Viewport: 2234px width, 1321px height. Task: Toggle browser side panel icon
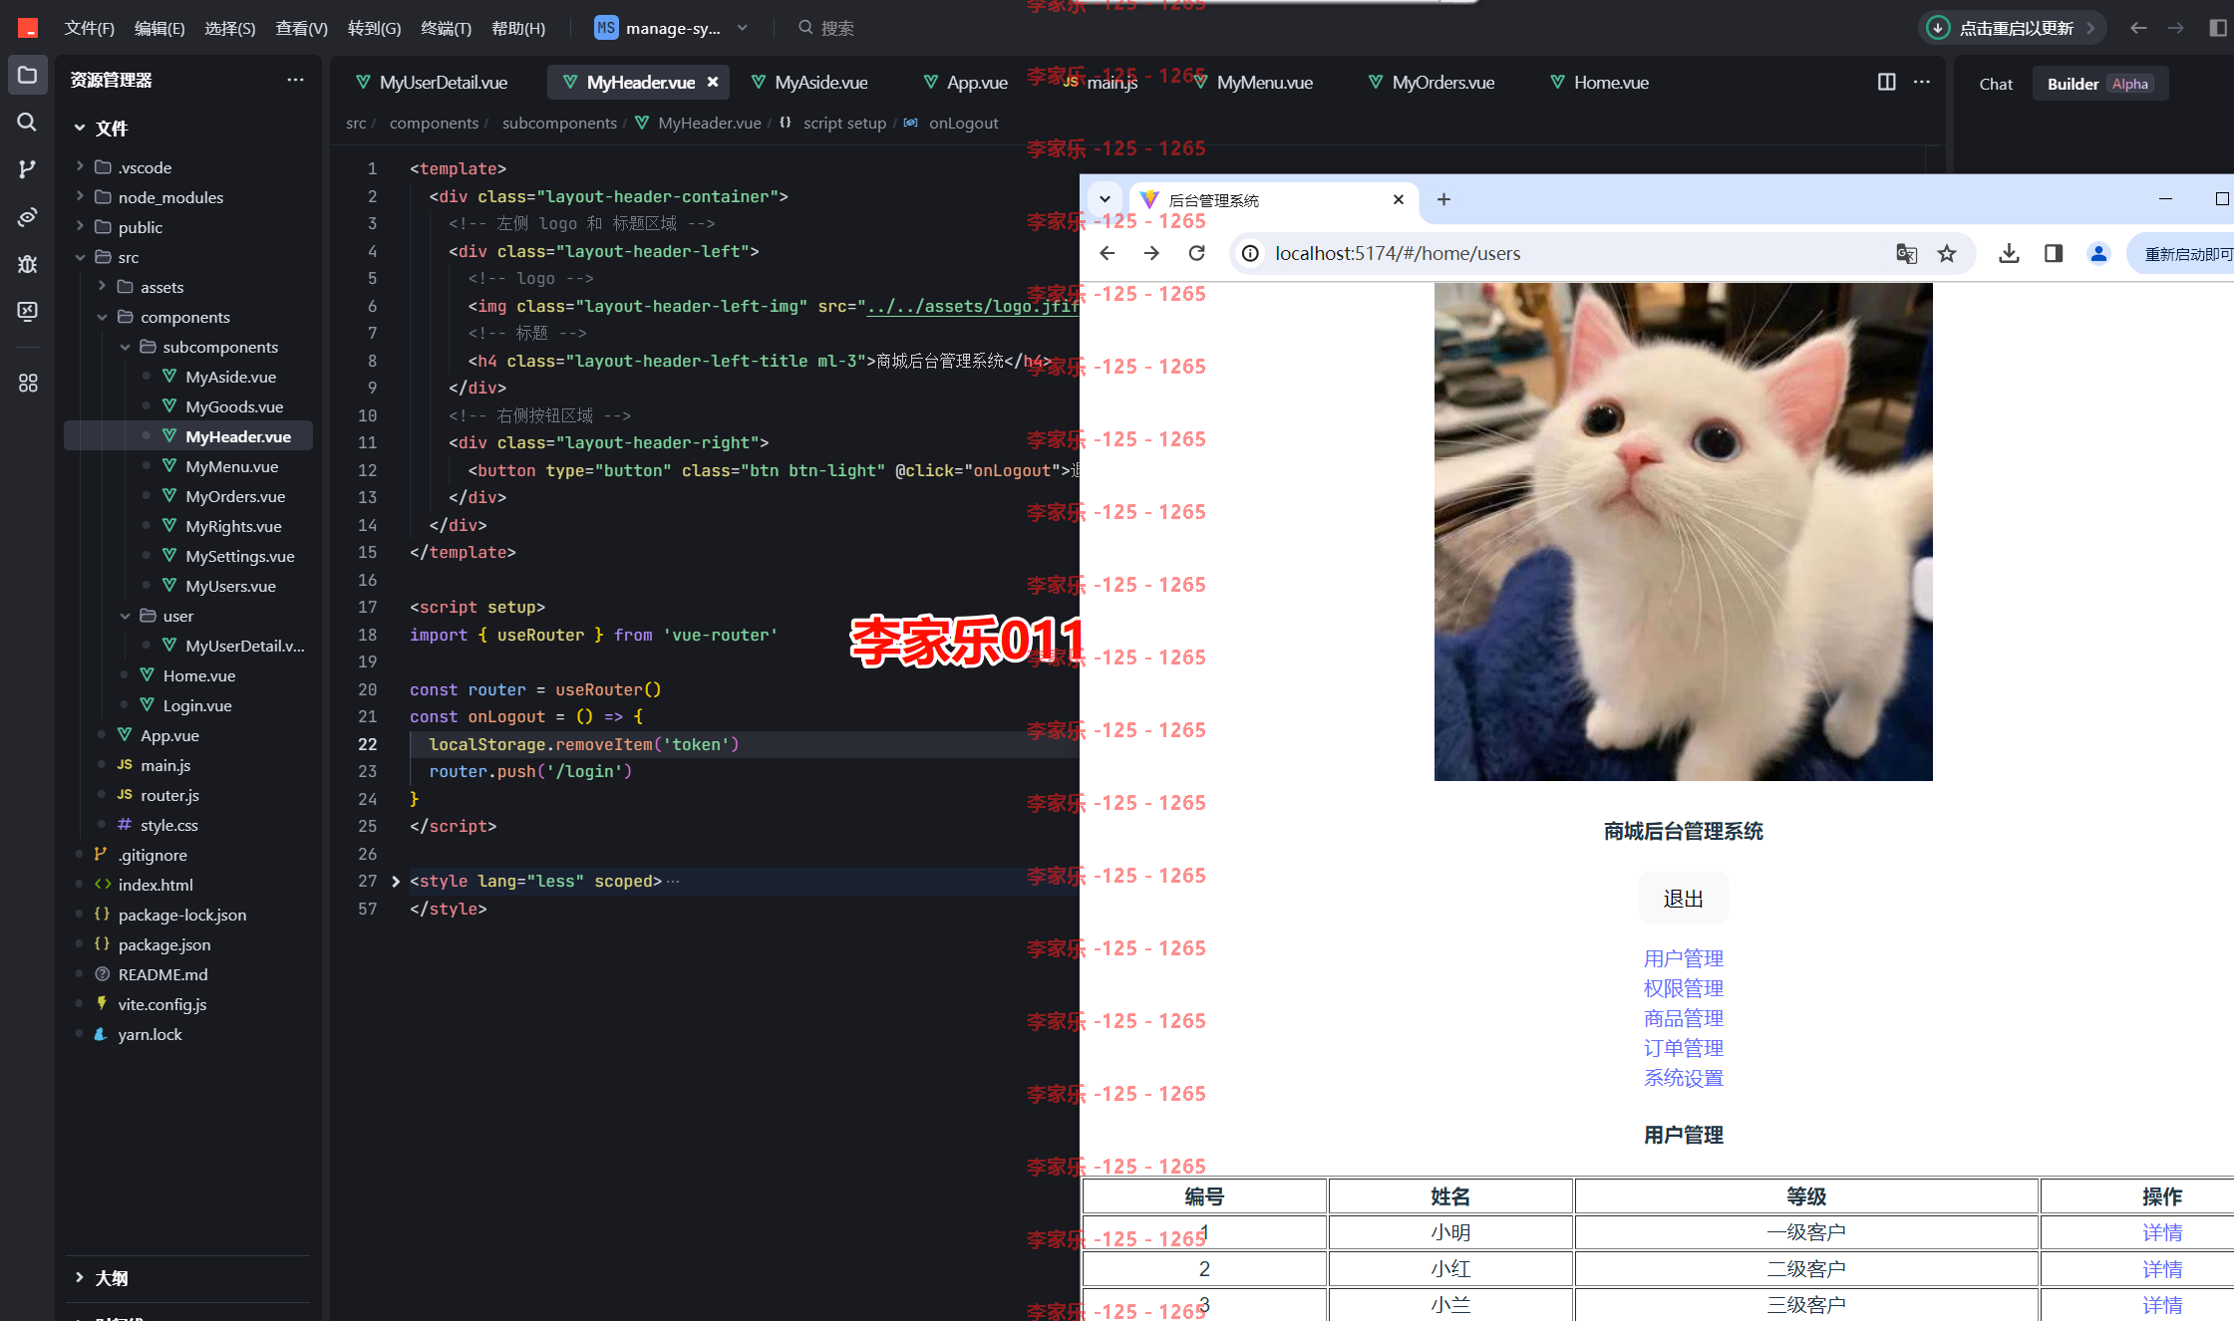click(2054, 253)
